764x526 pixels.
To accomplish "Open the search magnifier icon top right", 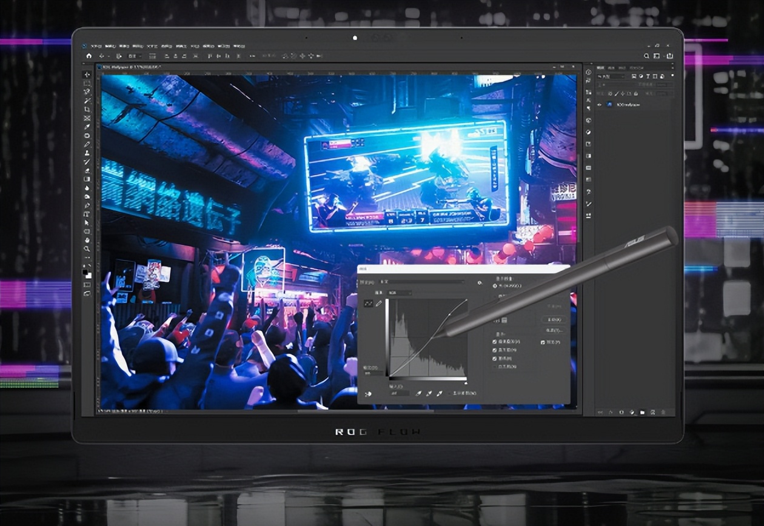I will click(646, 56).
